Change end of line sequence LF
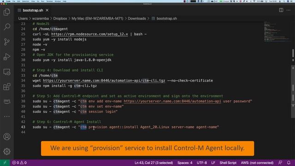This screenshot has width=295, height=166. (x=213, y=163)
